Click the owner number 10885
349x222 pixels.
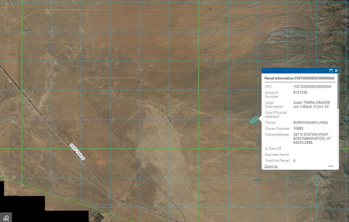click(x=298, y=129)
